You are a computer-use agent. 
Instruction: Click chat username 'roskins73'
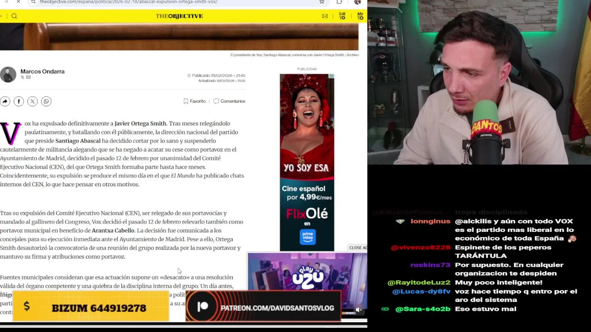coord(430,265)
